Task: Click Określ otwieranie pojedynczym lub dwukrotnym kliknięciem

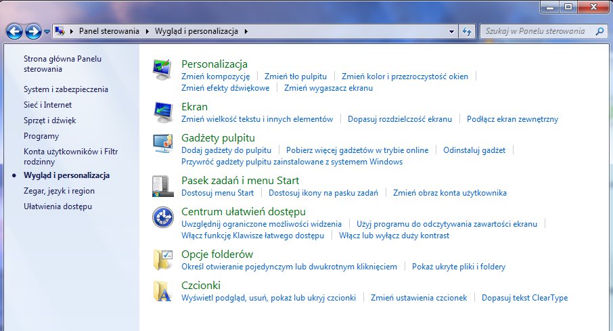Action: coord(289,267)
